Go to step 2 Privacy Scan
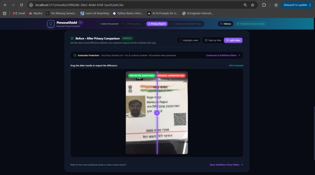315x175 pixels. [133, 24]
